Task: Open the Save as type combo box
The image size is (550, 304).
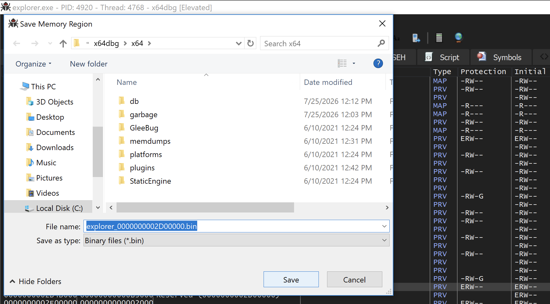Action: pos(236,240)
